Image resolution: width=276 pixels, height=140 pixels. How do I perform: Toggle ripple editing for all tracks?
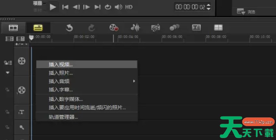pos(8,63)
